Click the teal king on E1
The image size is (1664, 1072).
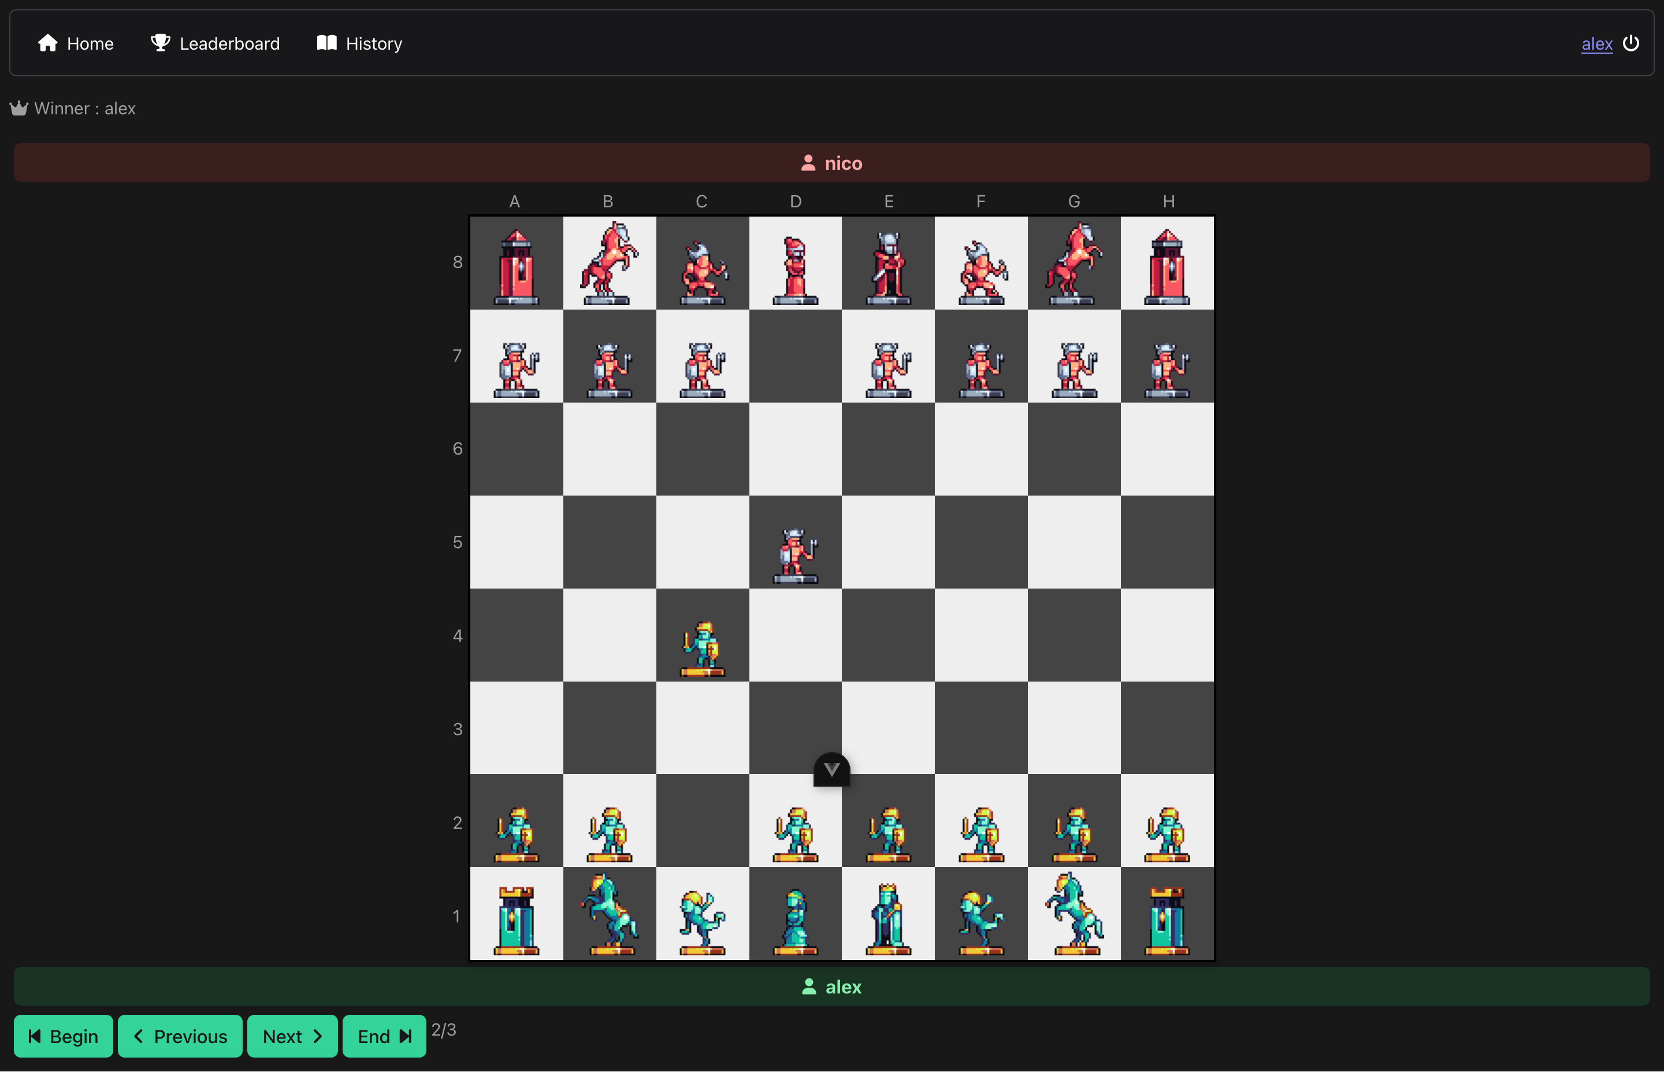tap(887, 917)
